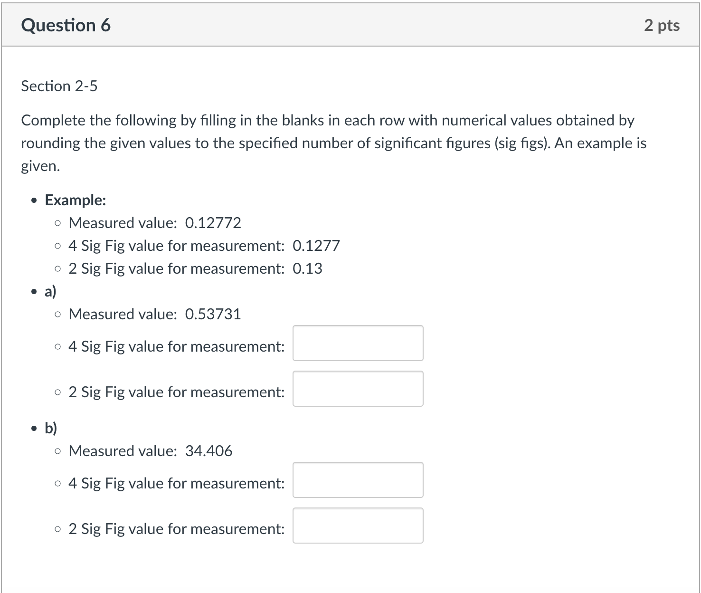Click the measured value 34.406
Image resolution: width=701 pixels, height=593 pixels.
pyautogui.click(x=209, y=451)
